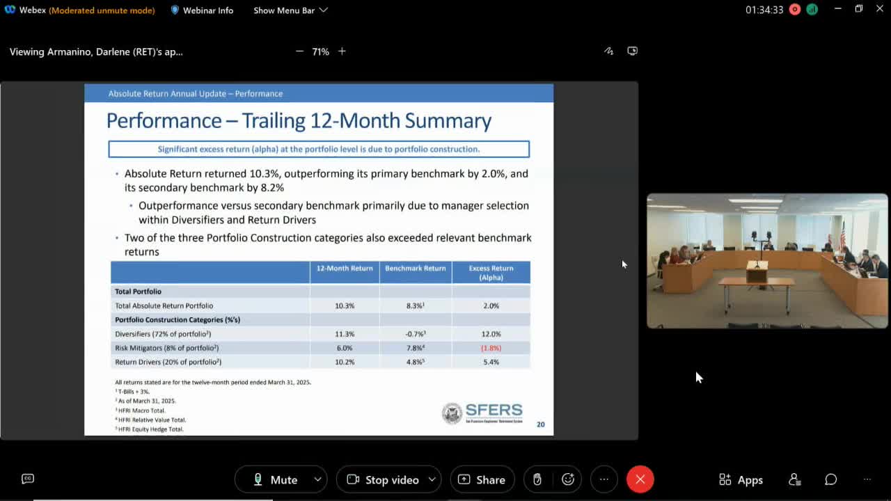The height and width of the screenshot is (501, 891).
Task: Click the "Moderated unmute mode" status text
Action: [102, 10]
